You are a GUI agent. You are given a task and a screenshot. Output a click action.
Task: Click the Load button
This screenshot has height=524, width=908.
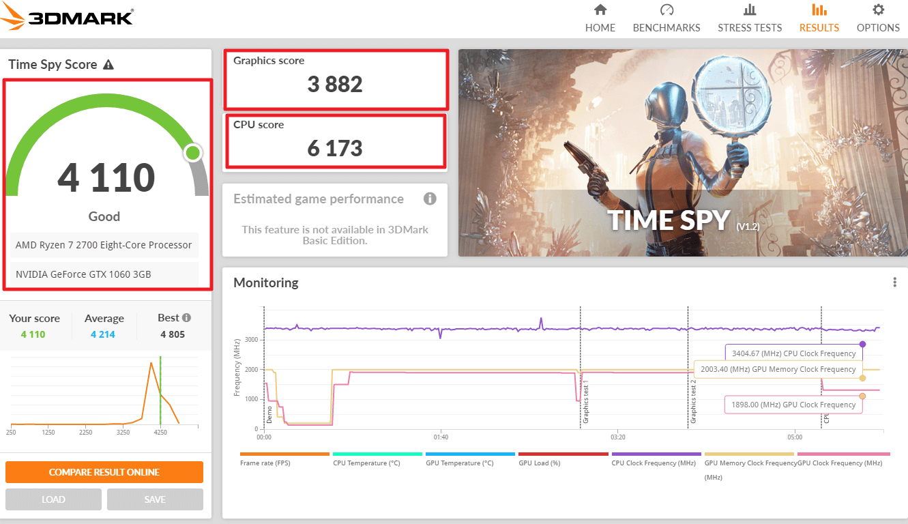(x=53, y=499)
